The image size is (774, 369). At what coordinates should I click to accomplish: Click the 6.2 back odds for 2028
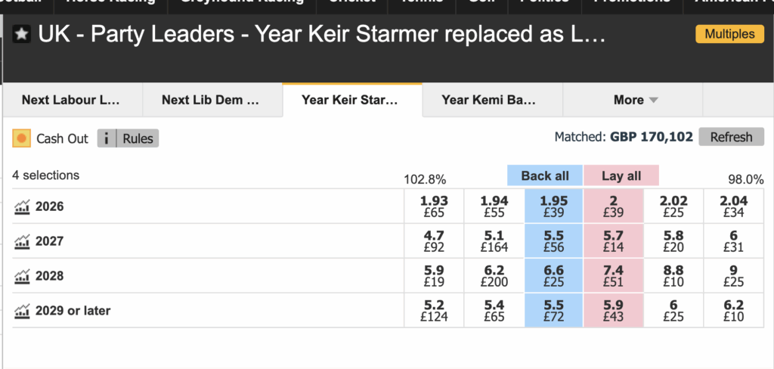494,276
